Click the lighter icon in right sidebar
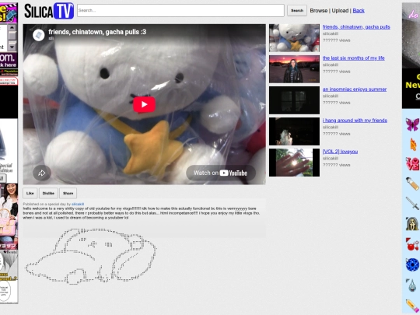Image resolution: width=420 pixels, height=315 pixels. tap(412, 184)
